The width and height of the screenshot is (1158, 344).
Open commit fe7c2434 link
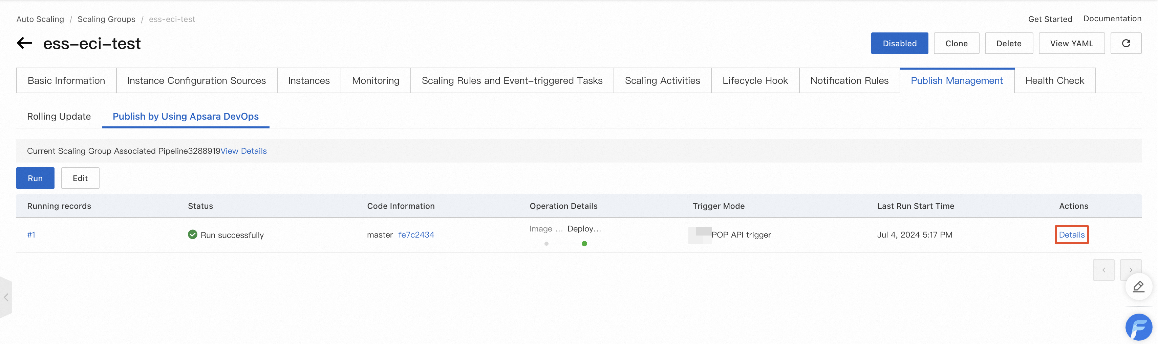416,235
